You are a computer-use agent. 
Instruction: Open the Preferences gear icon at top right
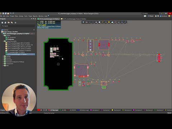[x=158, y=16]
